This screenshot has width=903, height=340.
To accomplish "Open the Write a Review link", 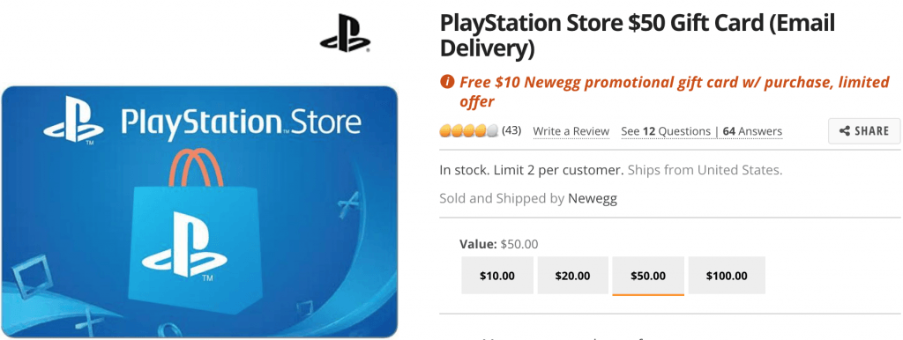I will [x=571, y=132].
